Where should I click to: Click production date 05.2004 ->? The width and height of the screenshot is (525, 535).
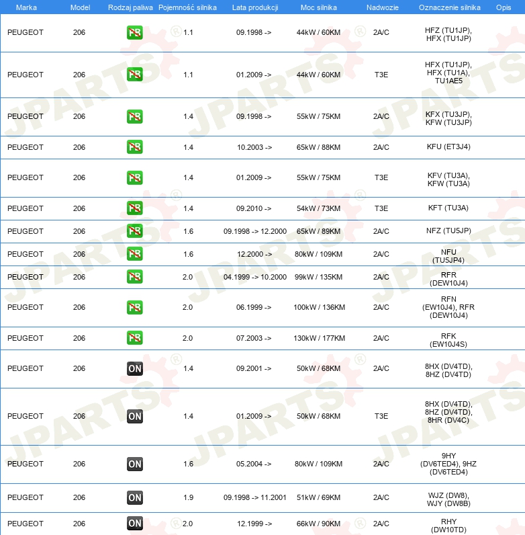(254, 464)
